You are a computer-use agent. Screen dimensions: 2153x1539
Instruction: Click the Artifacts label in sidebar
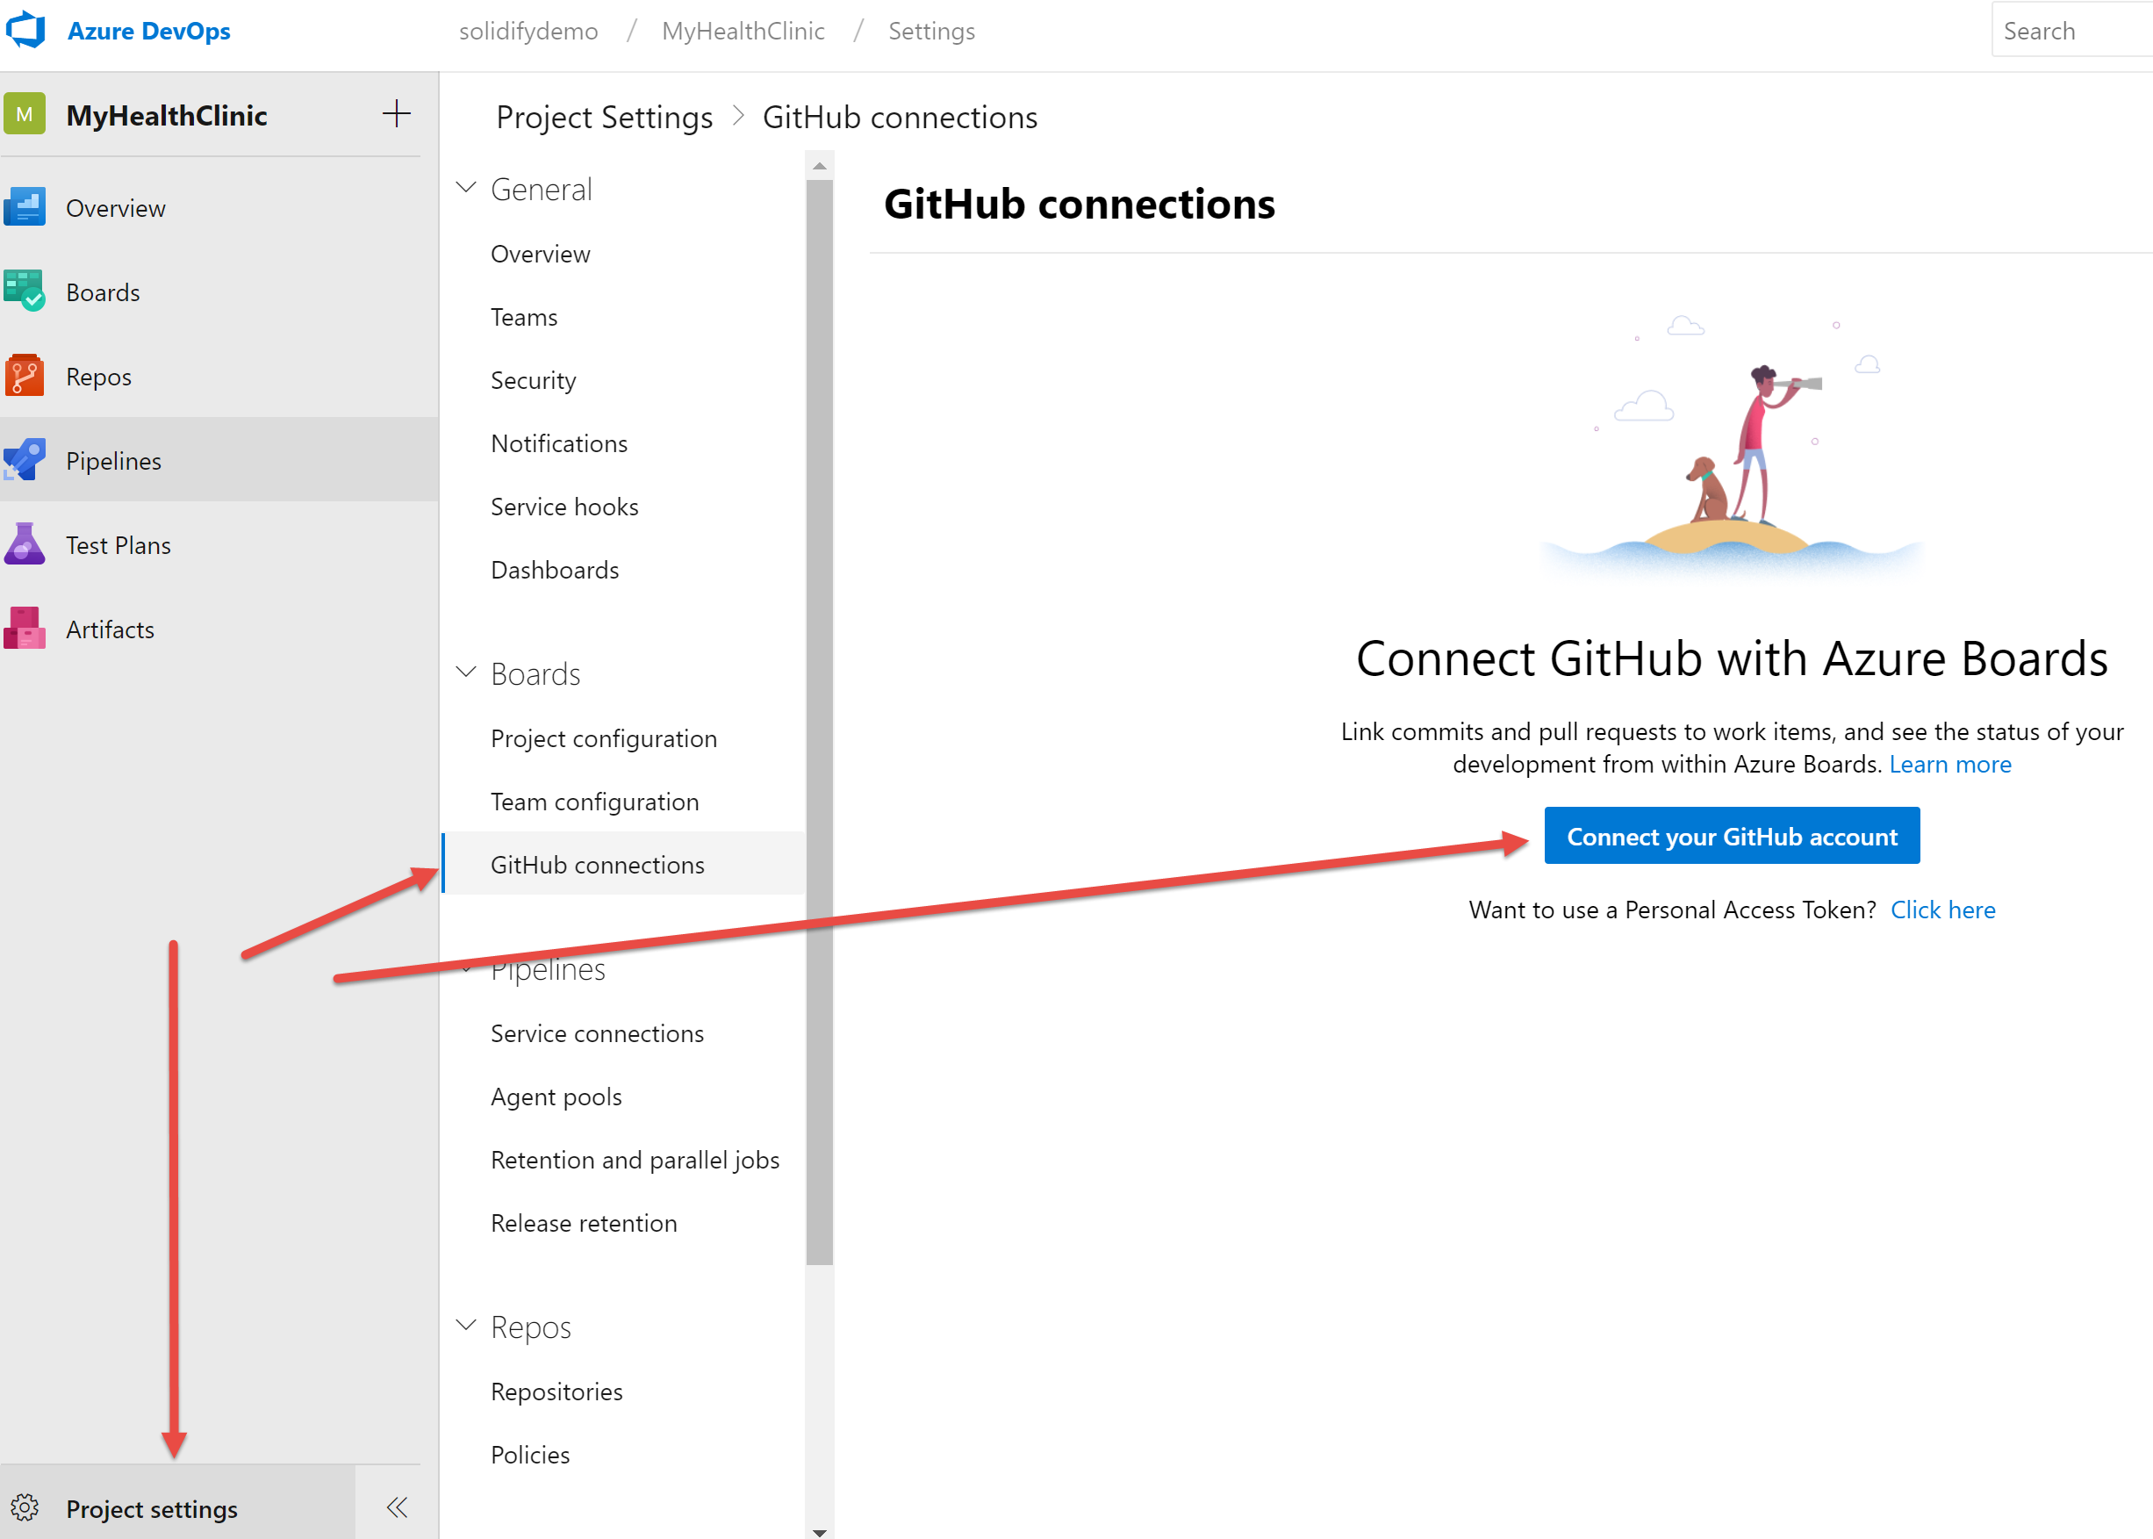pyautogui.click(x=110, y=630)
